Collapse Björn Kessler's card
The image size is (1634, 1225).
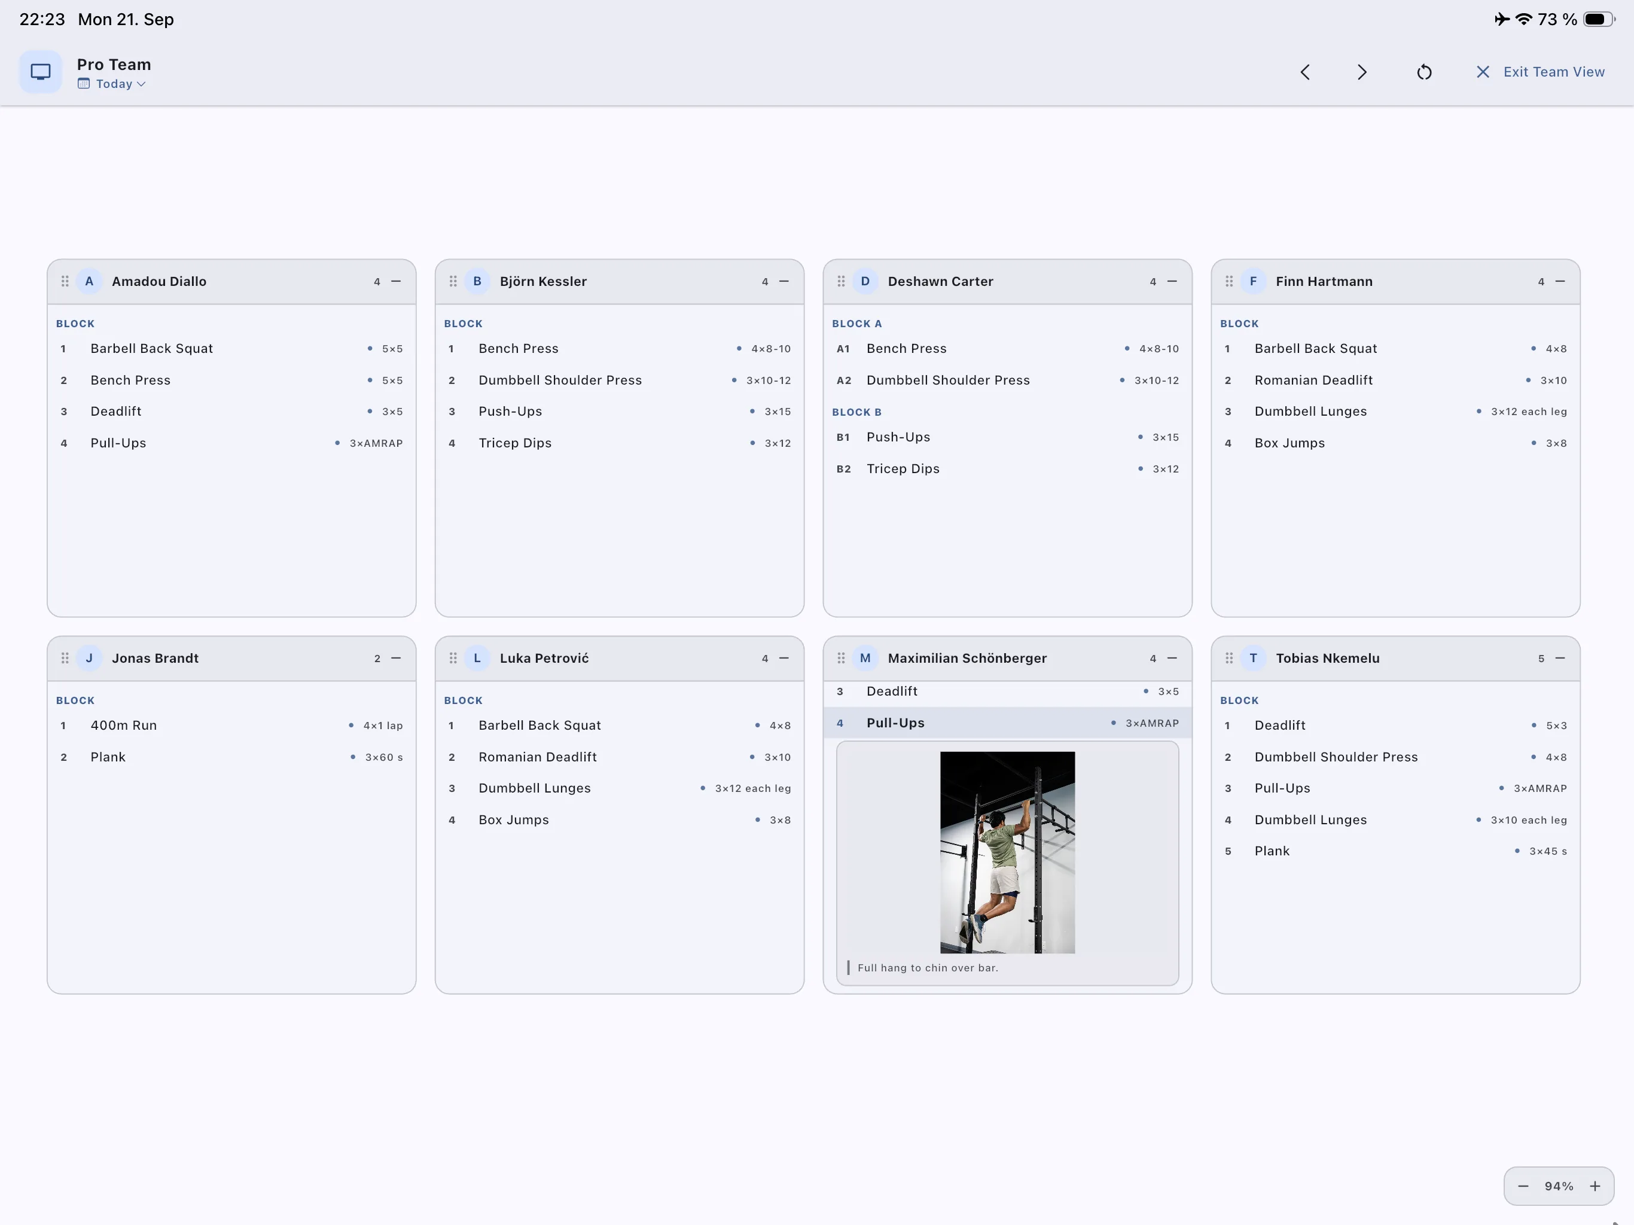(784, 282)
